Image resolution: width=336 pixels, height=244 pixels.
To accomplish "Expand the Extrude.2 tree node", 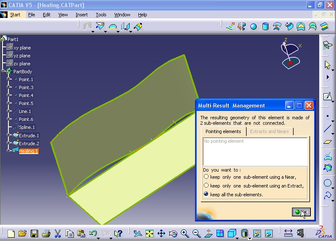I will [x=8, y=143].
